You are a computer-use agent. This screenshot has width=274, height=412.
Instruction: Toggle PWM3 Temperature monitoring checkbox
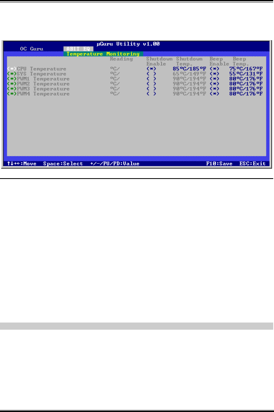point(12,89)
